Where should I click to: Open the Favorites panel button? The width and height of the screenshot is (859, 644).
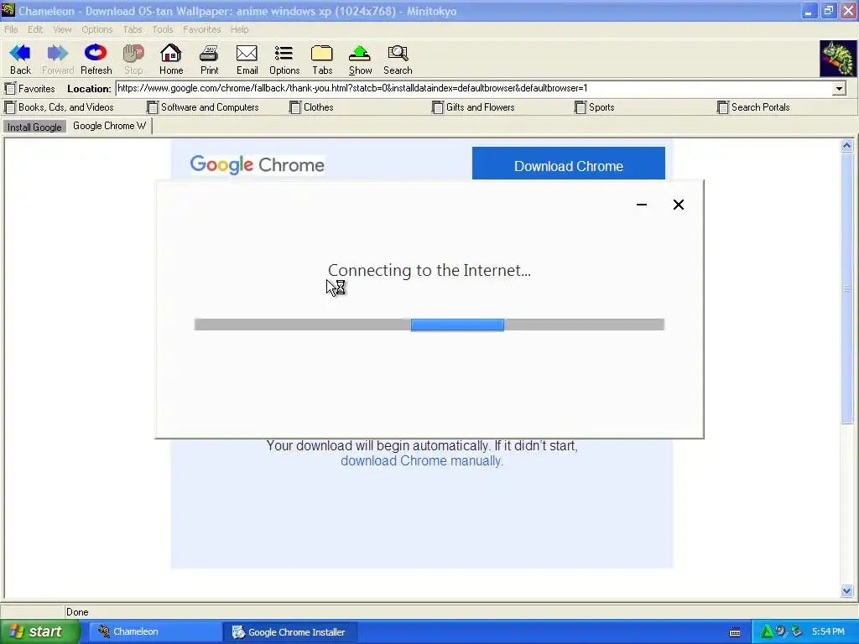click(x=30, y=88)
